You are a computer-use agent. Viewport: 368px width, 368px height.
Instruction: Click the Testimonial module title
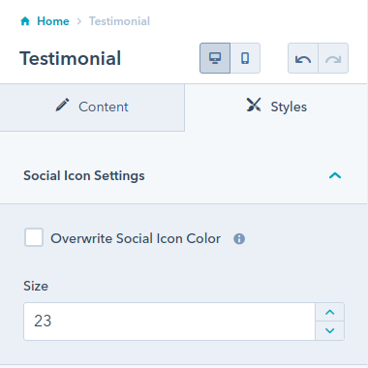coord(71,58)
